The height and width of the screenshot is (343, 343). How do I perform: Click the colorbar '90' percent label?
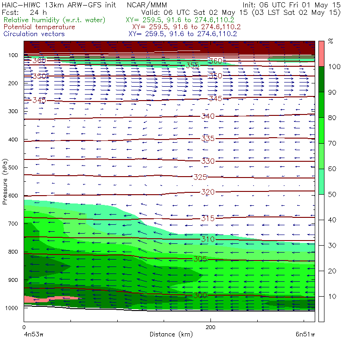click(x=332, y=92)
